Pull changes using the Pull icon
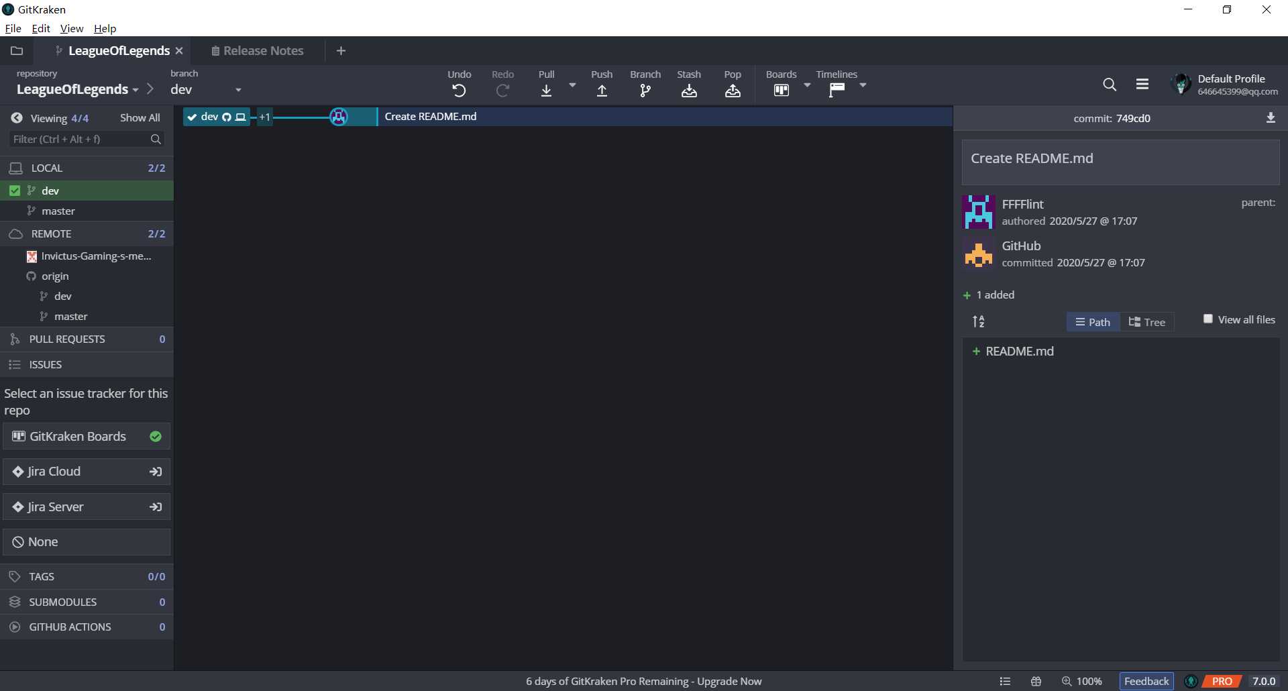Viewport: 1288px width, 691px height. (547, 91)
